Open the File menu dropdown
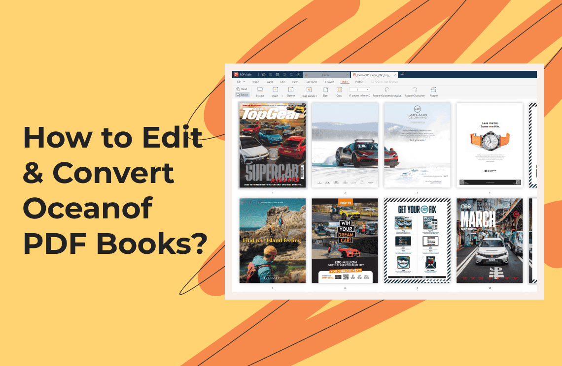This screenshot has height=366, width=562. tap(241, 82)
